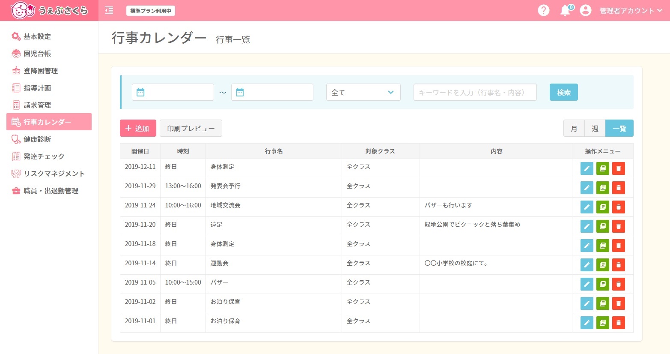Collapse the sidebar with the menu toggle icon
The image size is (670, 354).
[109, 11]
